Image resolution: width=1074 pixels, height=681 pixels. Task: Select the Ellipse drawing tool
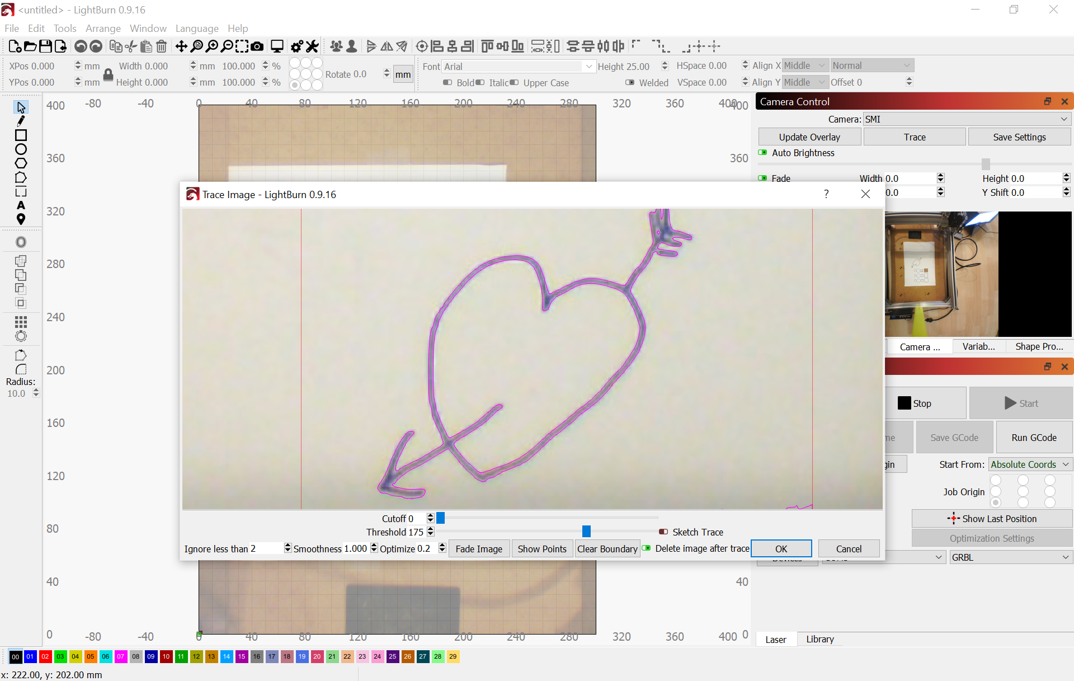(x=21, y=149)
